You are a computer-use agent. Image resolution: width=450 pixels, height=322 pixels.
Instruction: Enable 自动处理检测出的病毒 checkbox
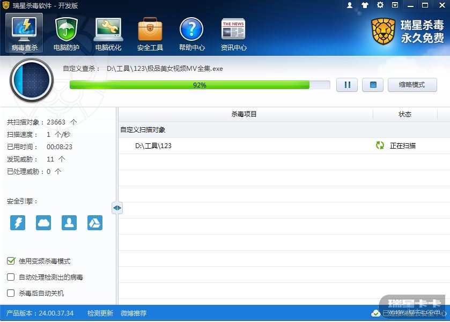click(x=11, y=277)
